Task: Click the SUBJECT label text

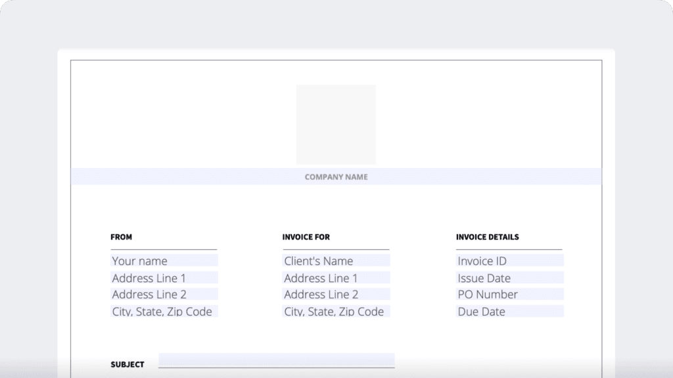Action: [128, 364]
